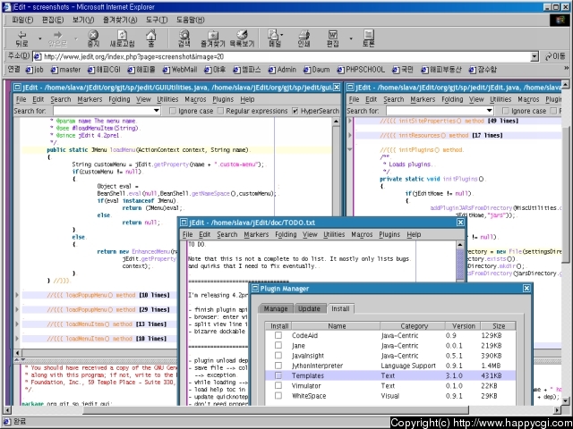The width and height of the screenshot is (573, 429).
Task: Click the page icon in address bar
Action: point(37,56)
